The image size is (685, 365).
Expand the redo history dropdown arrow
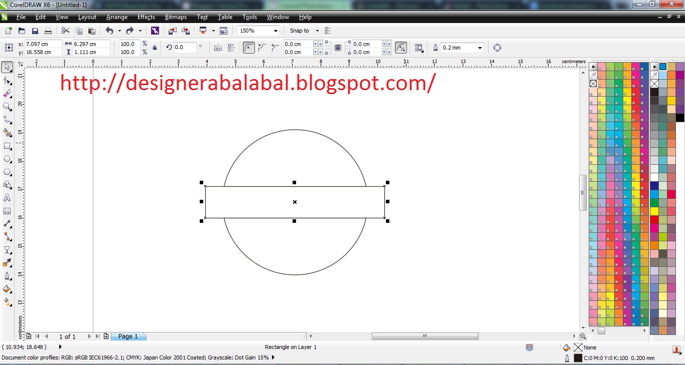click(x=140, y=31)
